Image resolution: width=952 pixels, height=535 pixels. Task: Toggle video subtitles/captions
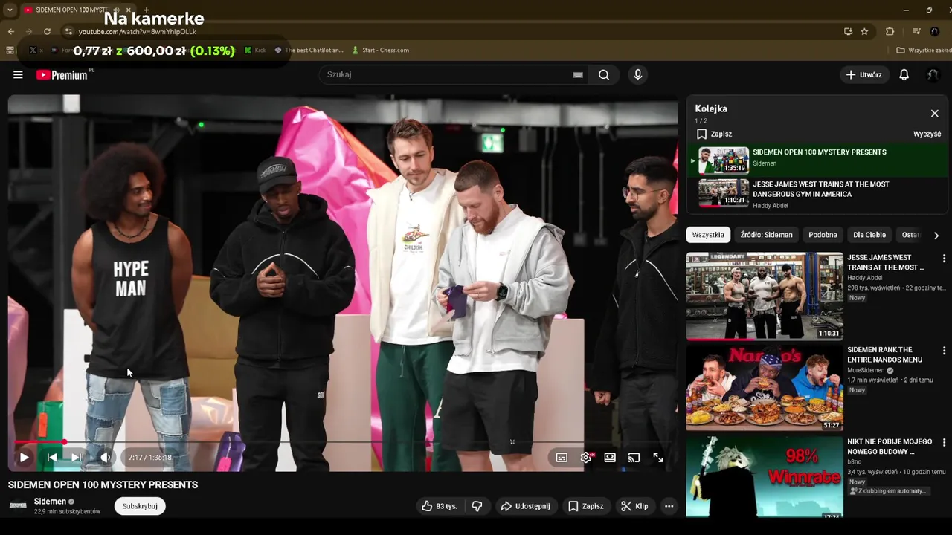(562, 458)
